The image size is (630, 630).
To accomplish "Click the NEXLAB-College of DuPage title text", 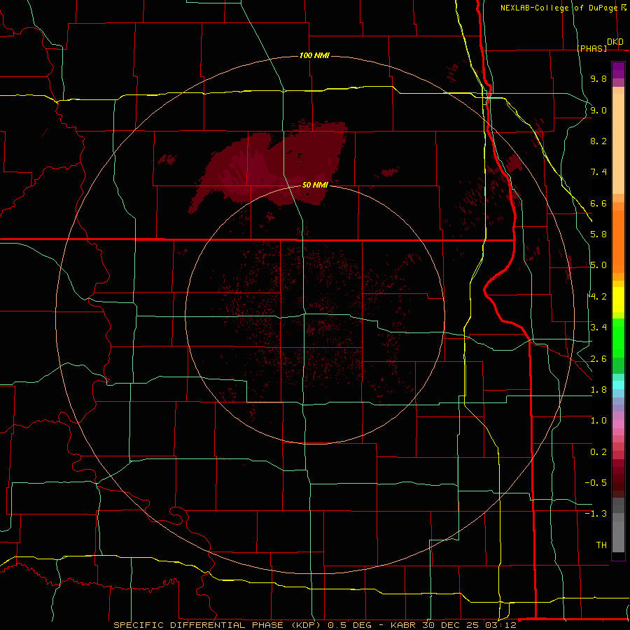I will point(559,8).
